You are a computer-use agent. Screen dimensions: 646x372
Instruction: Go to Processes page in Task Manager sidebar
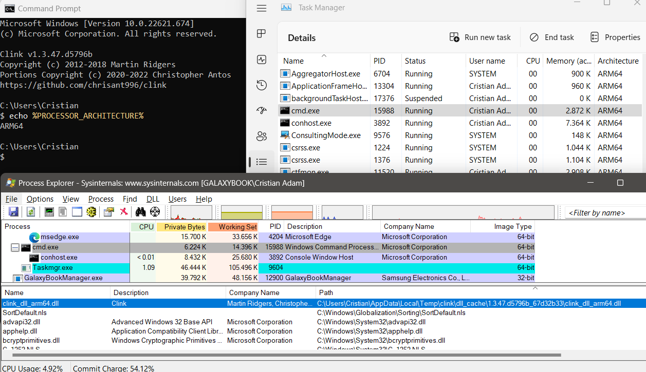(262, 34)
